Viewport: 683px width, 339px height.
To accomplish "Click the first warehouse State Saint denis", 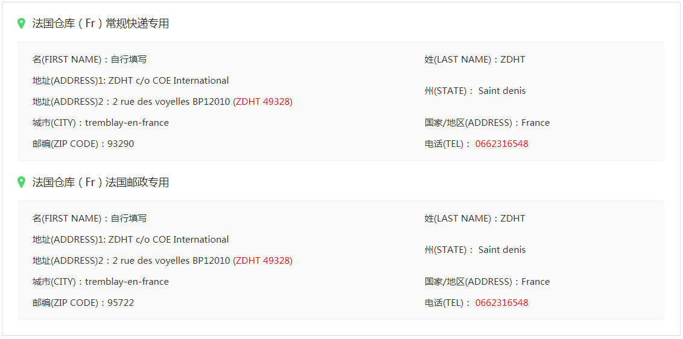I will (501, 91).
